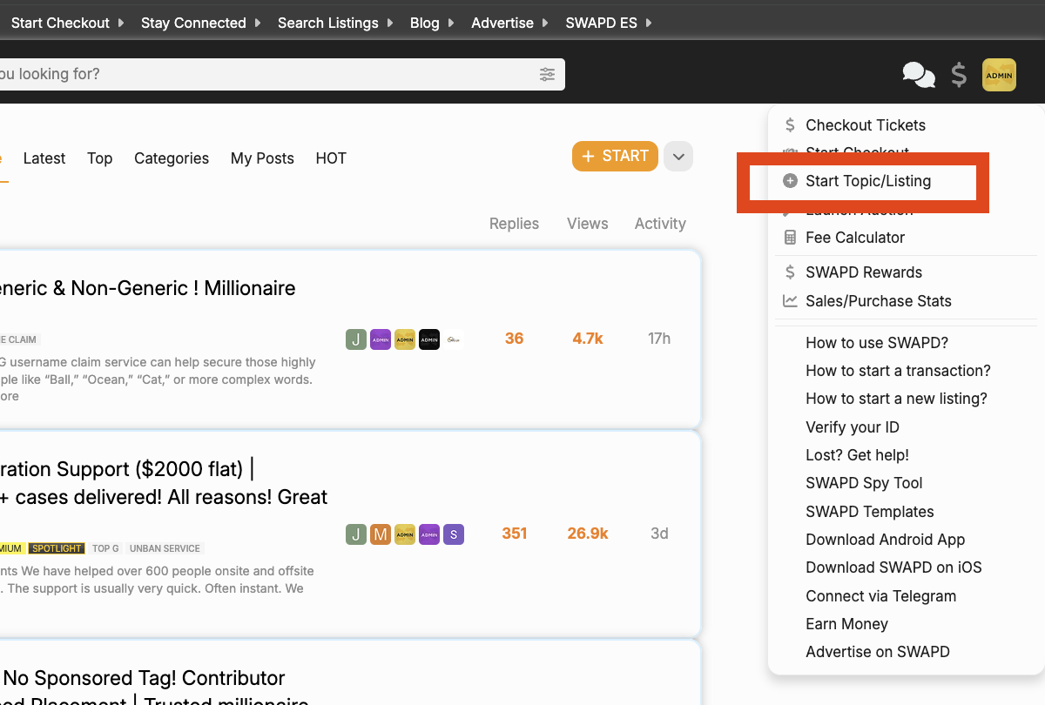Click the 26.9k views count
Screen dimensions: 1045x705
pos(588,534)
